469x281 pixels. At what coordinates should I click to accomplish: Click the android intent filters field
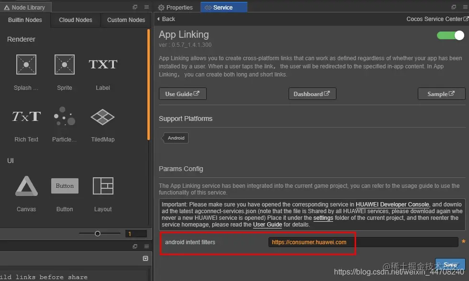tap(363, 242)
